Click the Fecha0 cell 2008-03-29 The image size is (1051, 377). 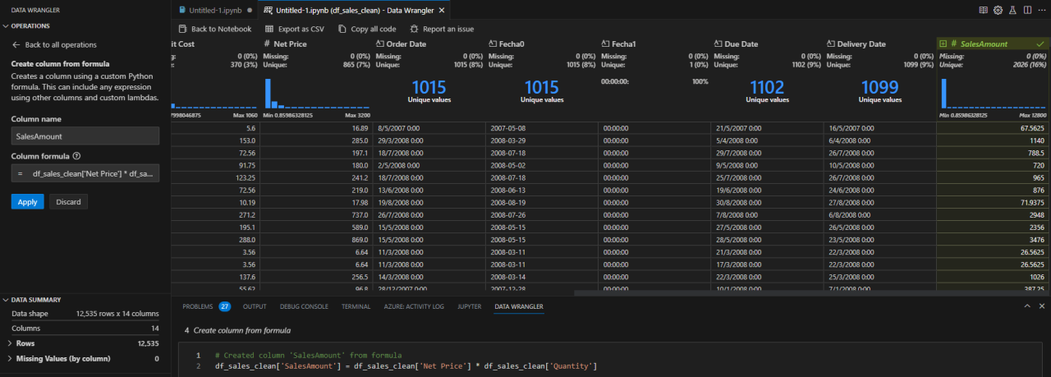(x=542, y=141)
